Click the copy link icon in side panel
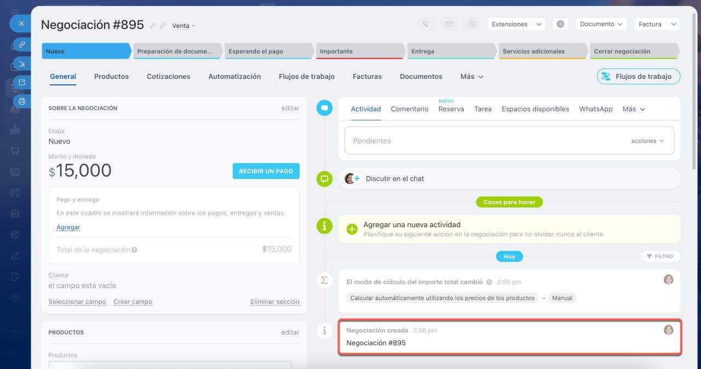 (22, 44)
